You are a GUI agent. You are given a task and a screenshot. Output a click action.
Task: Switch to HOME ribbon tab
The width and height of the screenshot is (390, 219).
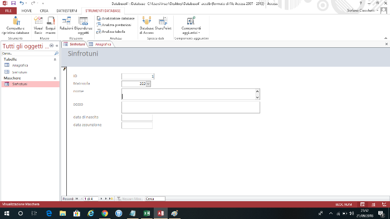click(26, 11)
